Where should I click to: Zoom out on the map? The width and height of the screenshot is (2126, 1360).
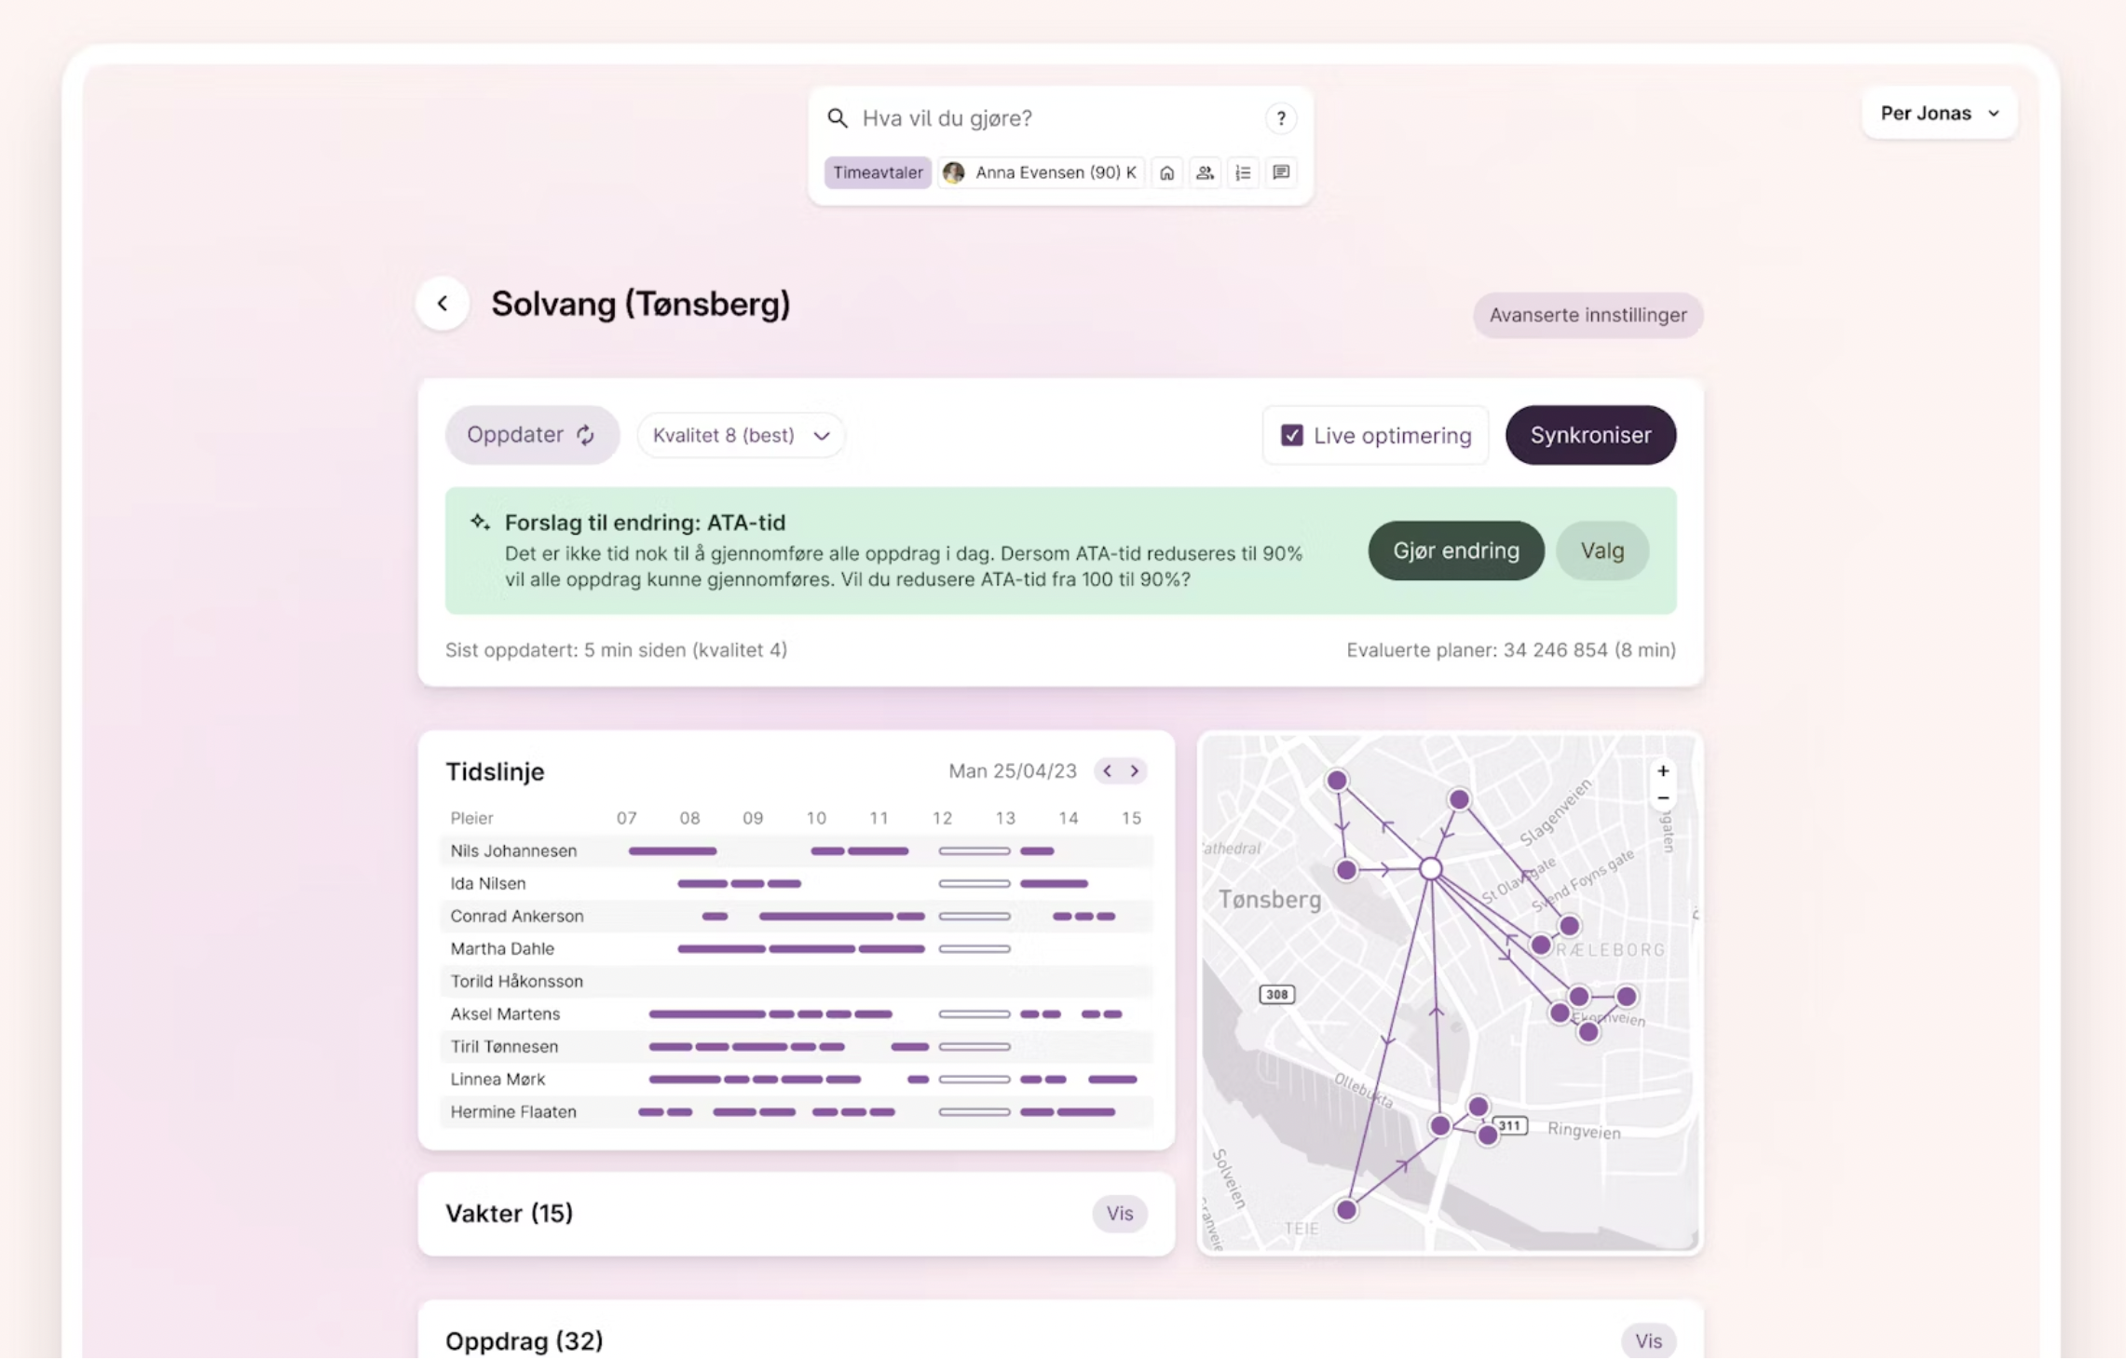pyautogui.click(x=1662, y=798)
